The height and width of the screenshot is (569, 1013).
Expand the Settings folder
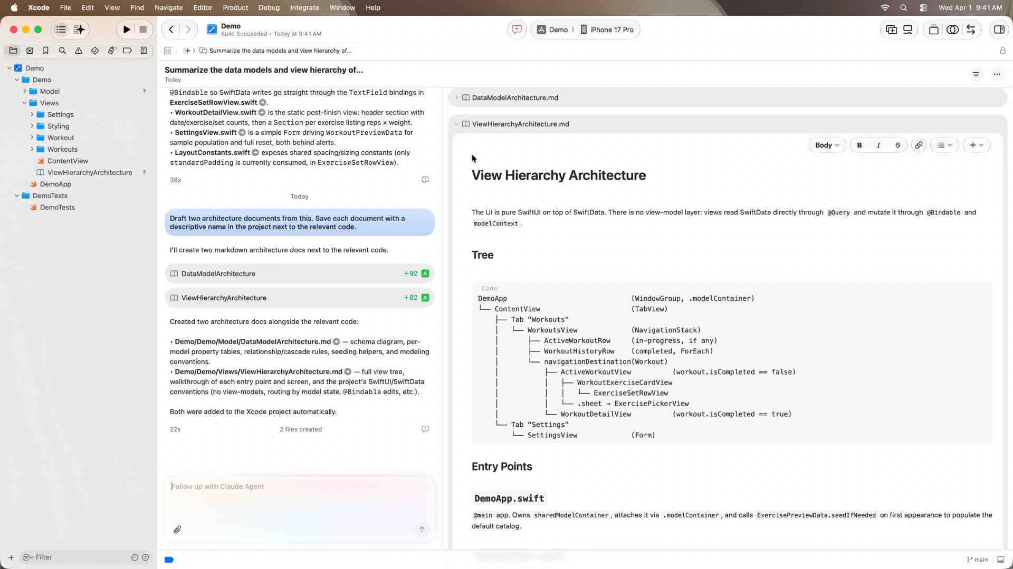[32, 114]
